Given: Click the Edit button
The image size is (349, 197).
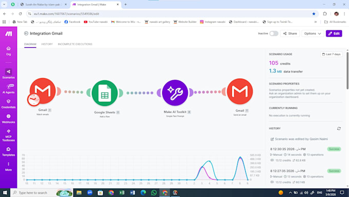Looking at the screenshot, I should (334, 33).
